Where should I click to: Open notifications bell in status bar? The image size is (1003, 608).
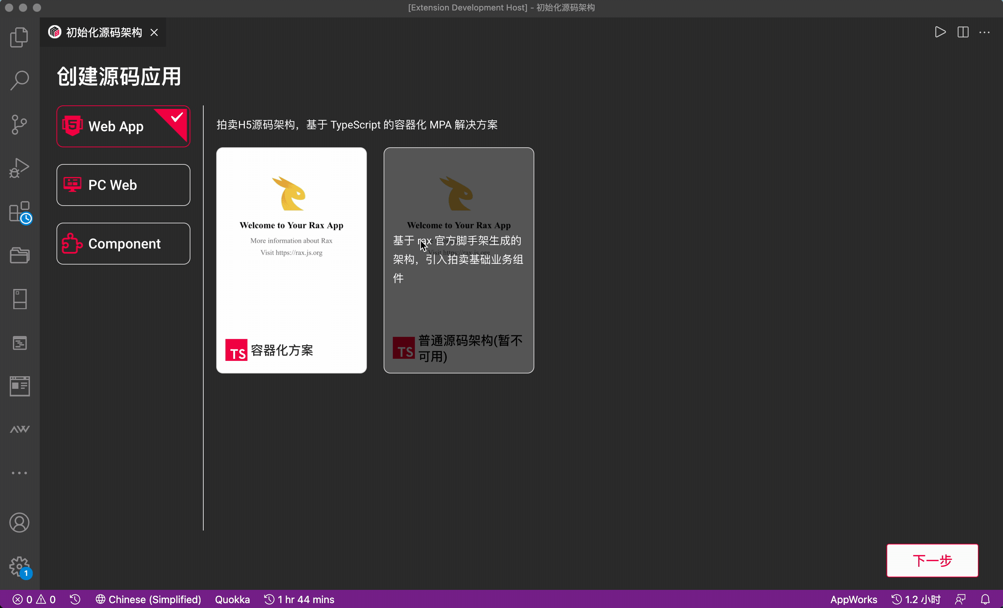pyautogui.click(x=985, y=599)
